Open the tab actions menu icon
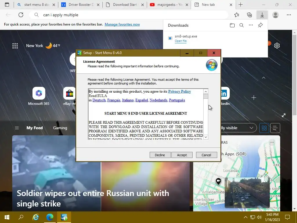 [7, 5]
